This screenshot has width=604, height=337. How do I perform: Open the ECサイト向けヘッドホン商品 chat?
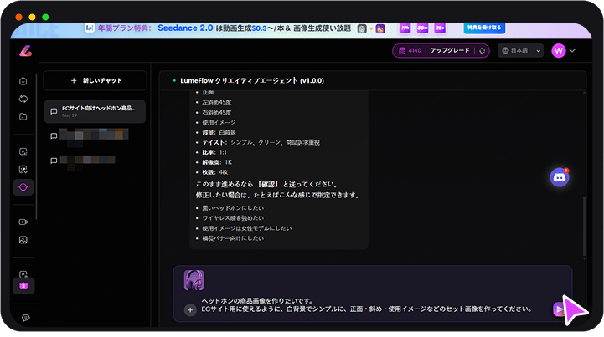[95, 111]
